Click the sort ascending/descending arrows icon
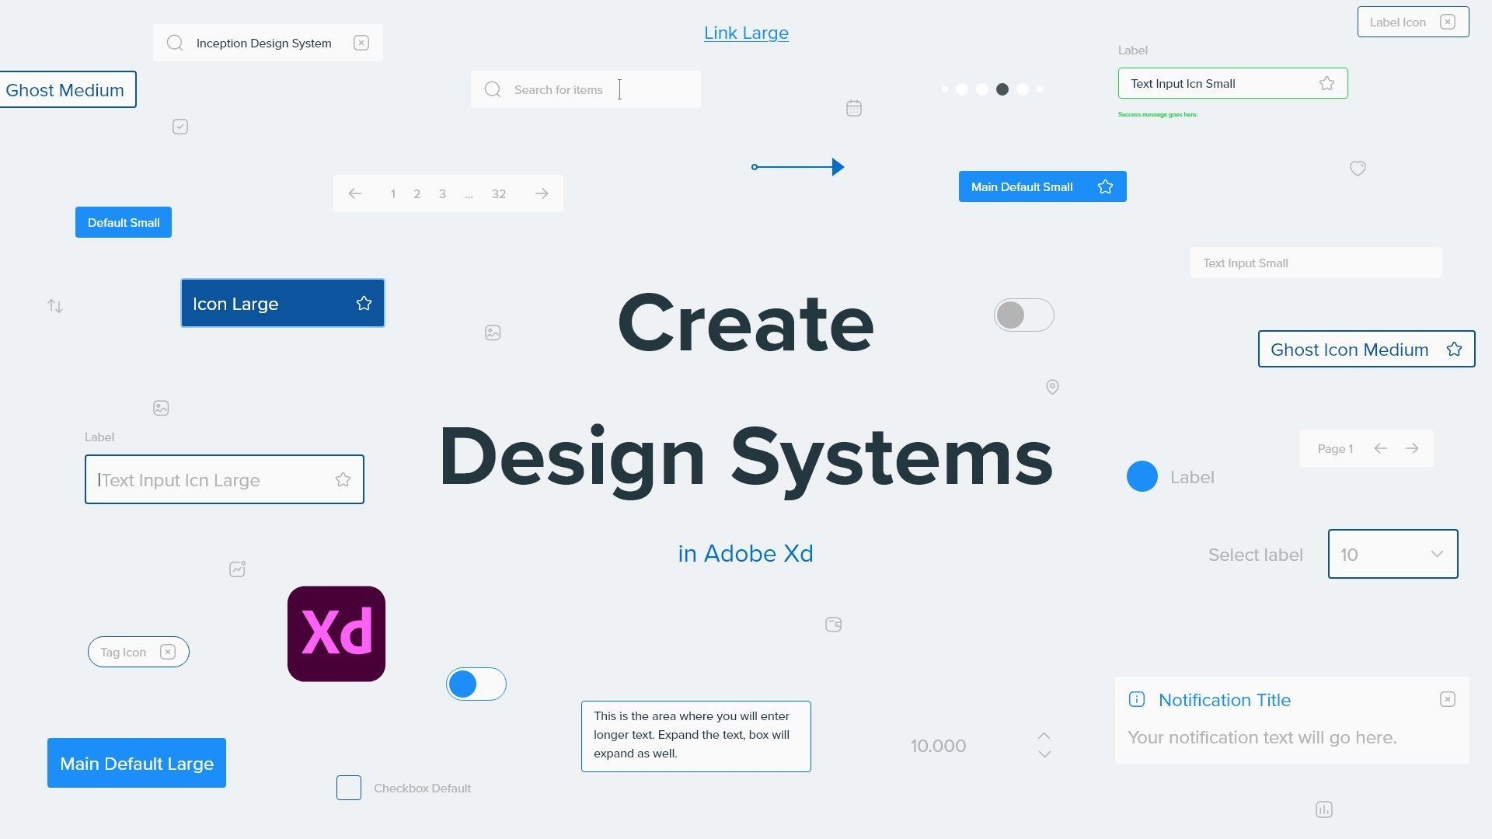Screen dimensions: 1492x839 click(x=54, y=305)
